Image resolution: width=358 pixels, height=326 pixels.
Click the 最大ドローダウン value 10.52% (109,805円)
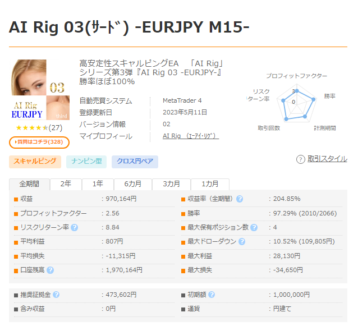click(x=304, y=241)
